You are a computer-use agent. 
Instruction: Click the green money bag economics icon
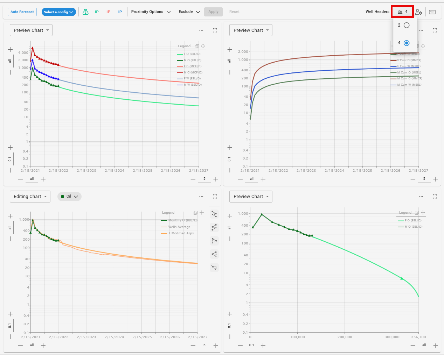tap(85, 12)
